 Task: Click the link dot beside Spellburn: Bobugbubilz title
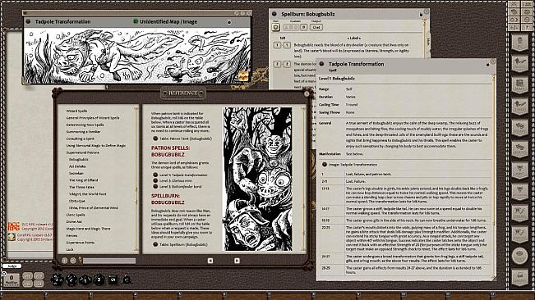coord(274,14)
